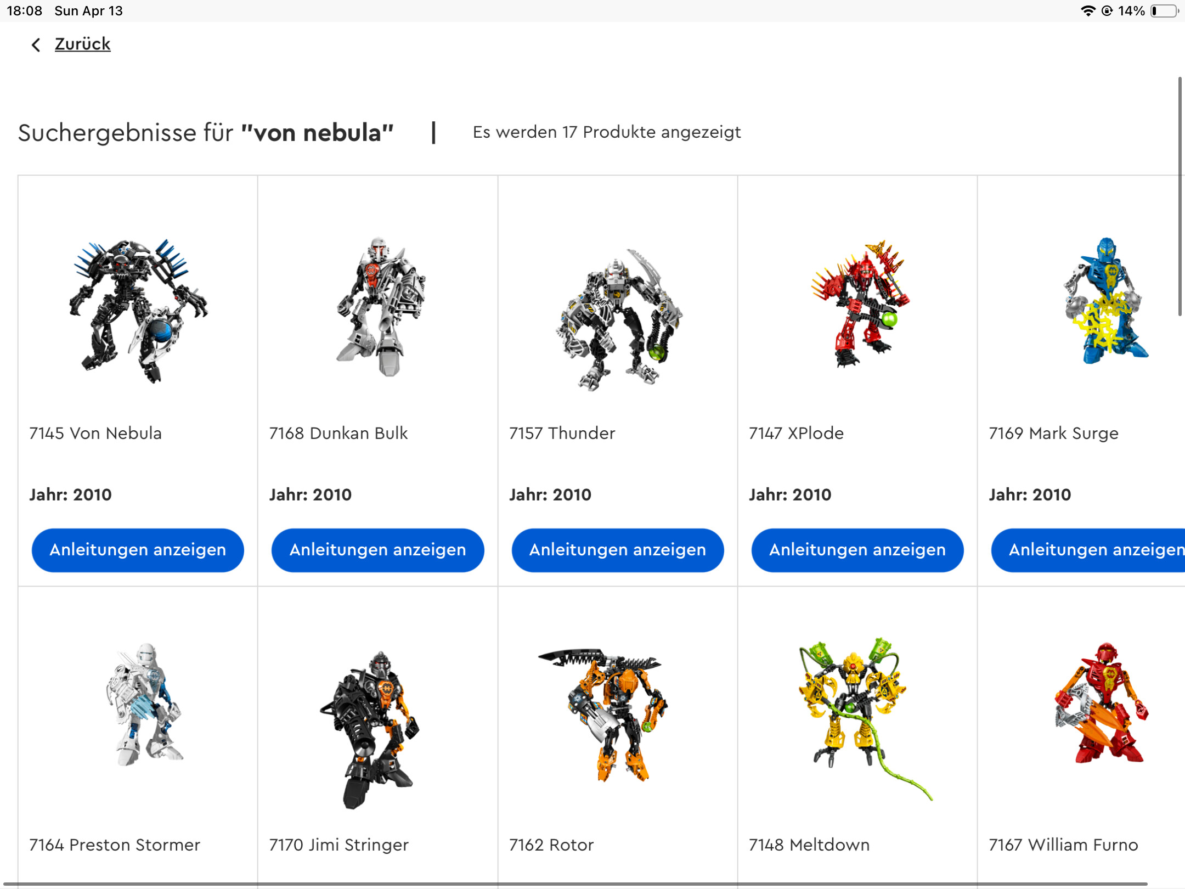This screenshot has width=1185, height=889.
Task: Select the '7157 Thunder' product title
Action: (562, 434)
